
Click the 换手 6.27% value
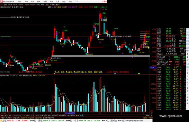[168, 49]
